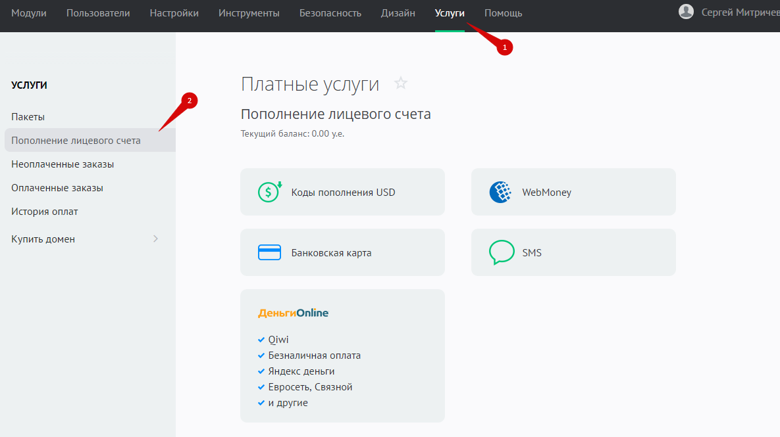Expand the Купить домен submenu arrow
Screen dimensions: 780x437
[156, 239]
